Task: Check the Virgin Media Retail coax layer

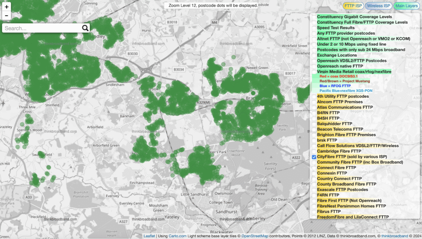Action: 314,71
